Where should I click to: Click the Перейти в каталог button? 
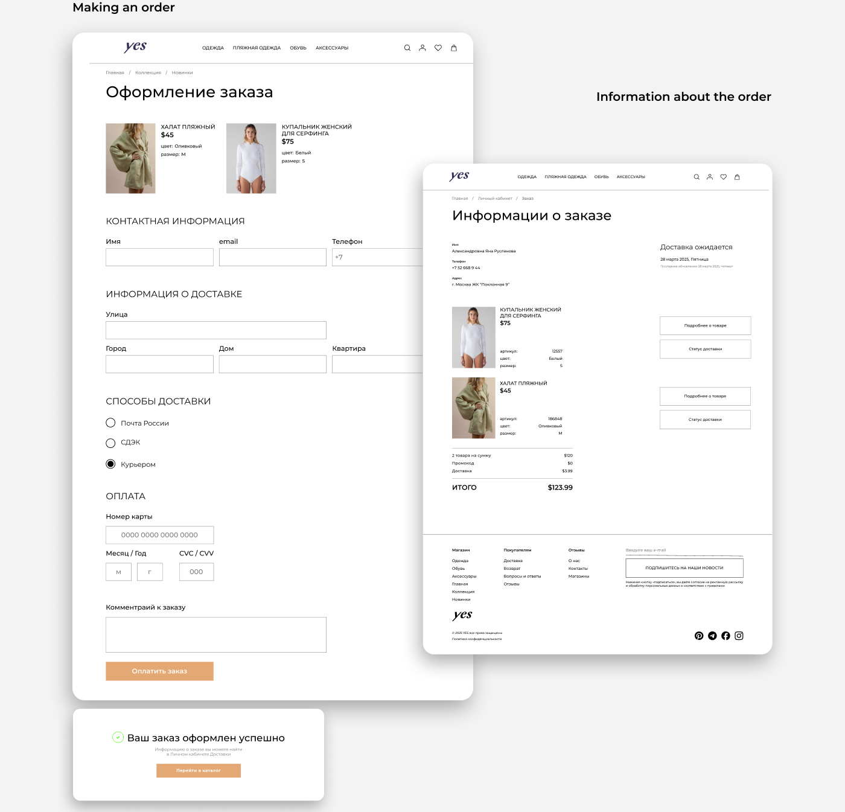pyautogui.click(x=199, y=770)
